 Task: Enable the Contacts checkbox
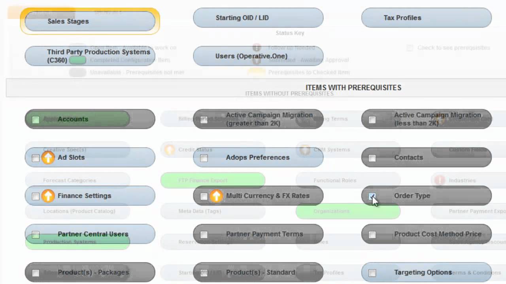(x=372, y=158)
